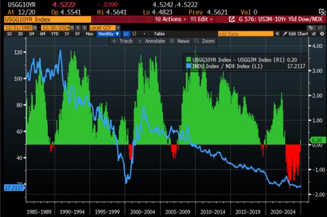327x217 pixels.
Task: Open the Suggested Charts dropdown
Action: [x=122, y=20]
